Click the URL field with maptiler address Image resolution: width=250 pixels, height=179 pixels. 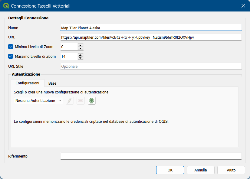[x=151, y=37]
